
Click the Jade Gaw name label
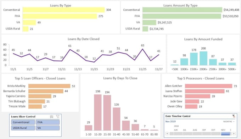point(176,101)
